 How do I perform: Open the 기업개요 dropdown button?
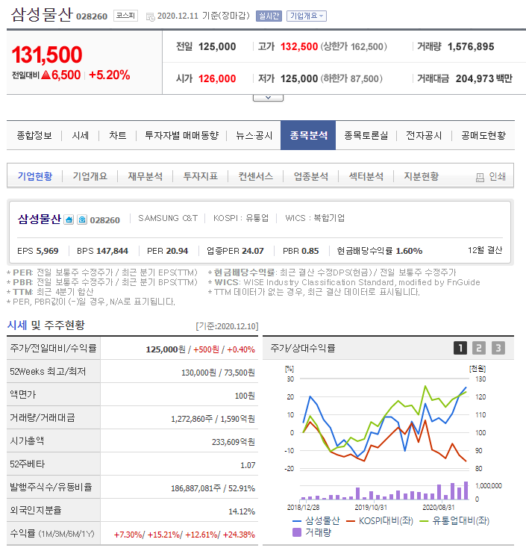307,16
